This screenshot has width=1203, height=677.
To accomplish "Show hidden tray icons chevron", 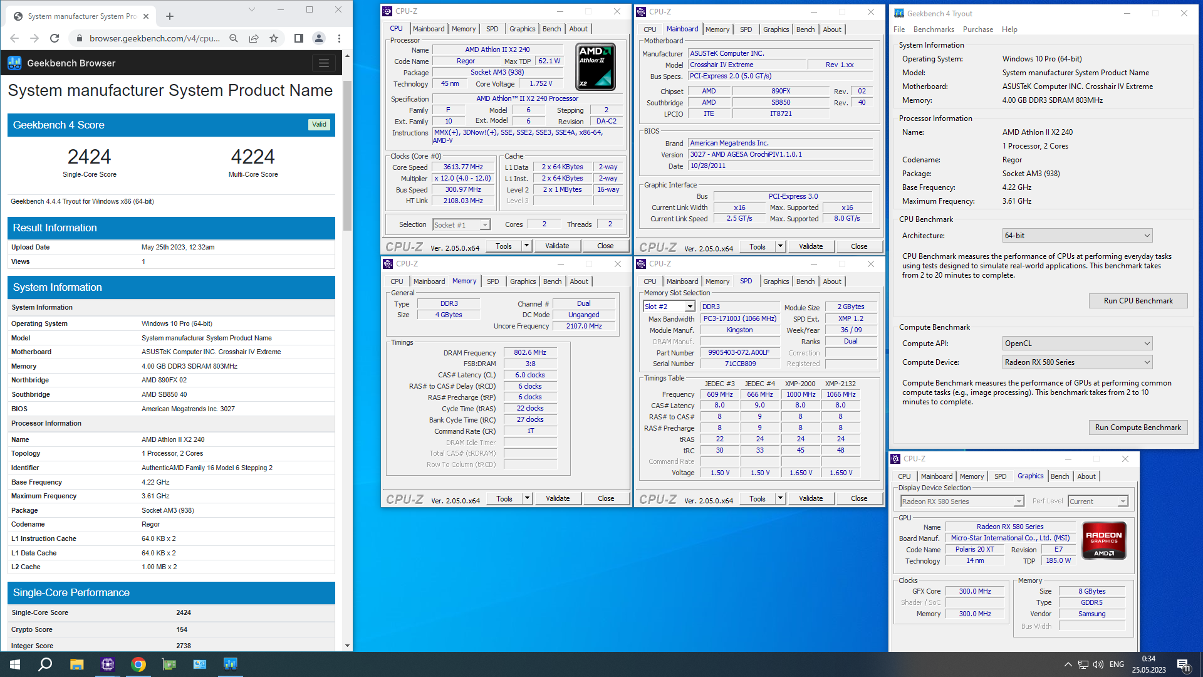I will pyautogui.click(x=1068, y=664).
